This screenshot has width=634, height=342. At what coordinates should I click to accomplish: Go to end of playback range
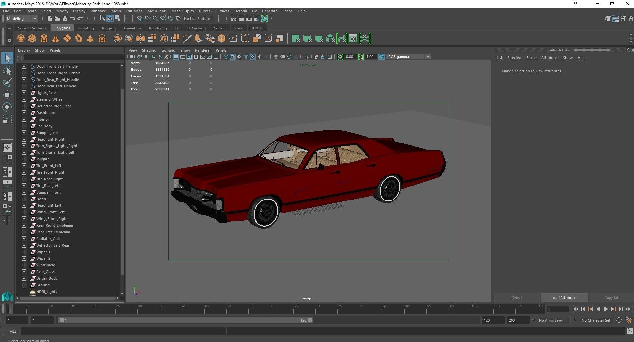click(x=628, y=309)
